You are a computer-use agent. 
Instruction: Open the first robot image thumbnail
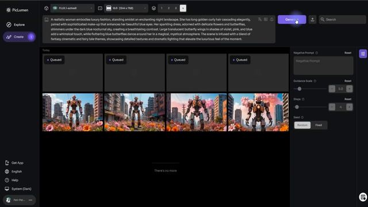click(72, 112)
